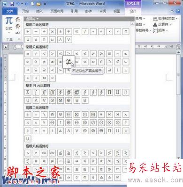
Task: Insert the equals sign relation
Action: [28, 54]
